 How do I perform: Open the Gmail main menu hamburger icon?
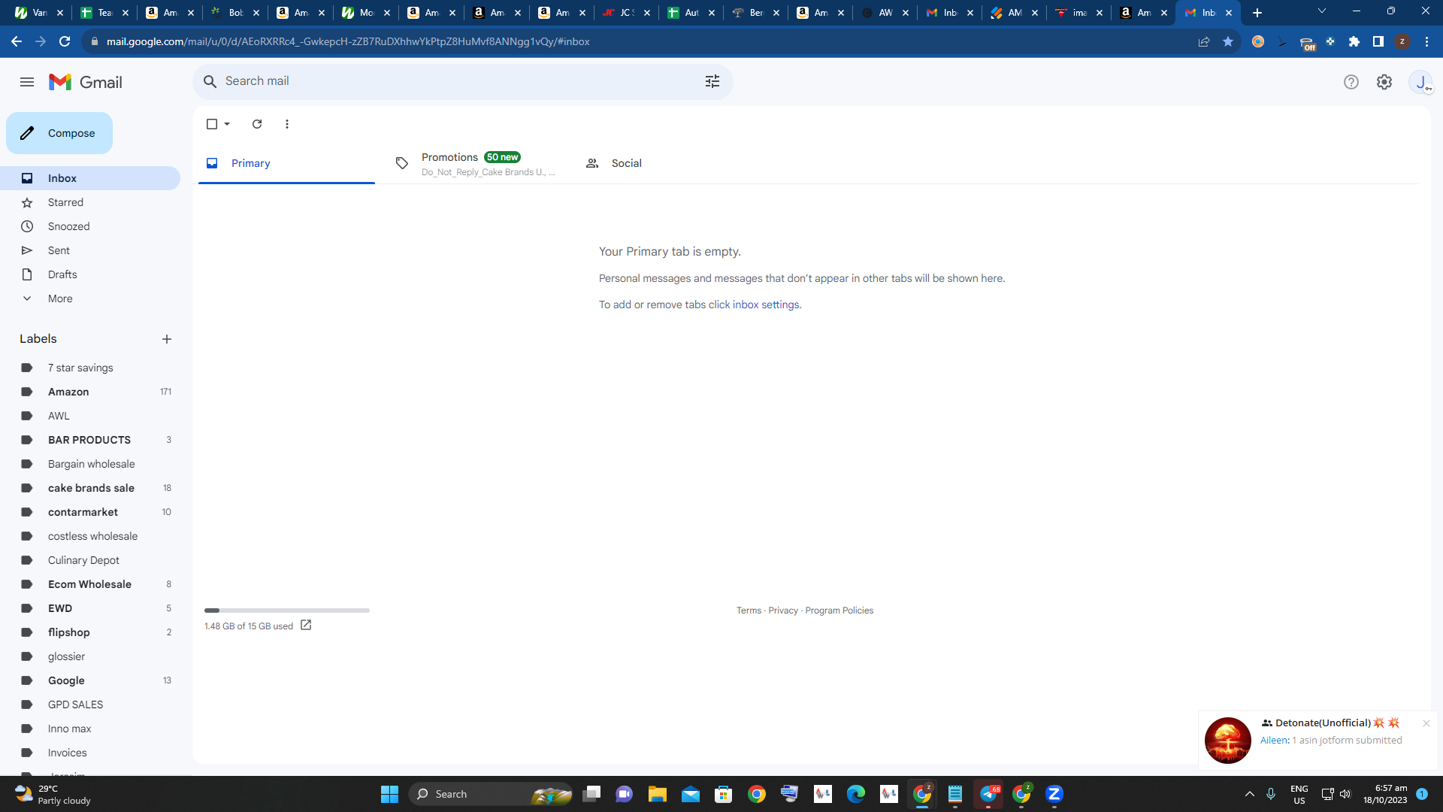pos(27,82)
